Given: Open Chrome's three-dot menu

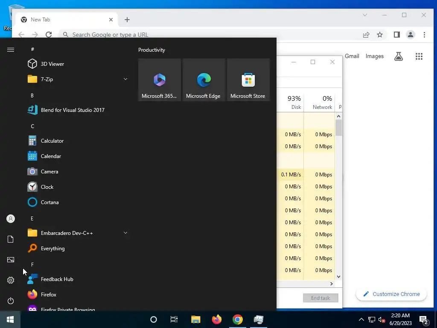Looking at the screenshot, I should click(424, 35).
